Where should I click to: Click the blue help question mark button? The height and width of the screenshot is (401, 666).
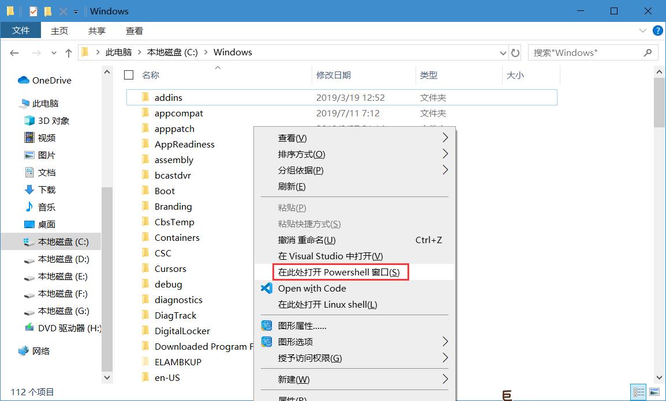click(x=658, y=31)
